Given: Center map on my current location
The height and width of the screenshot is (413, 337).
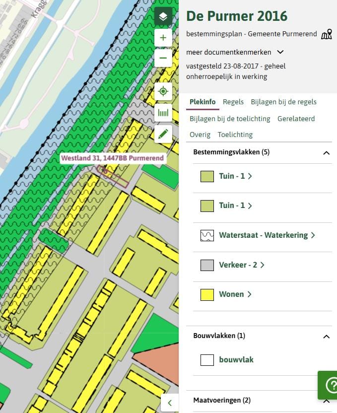Looking at the screenshot, I should point(163,92).
